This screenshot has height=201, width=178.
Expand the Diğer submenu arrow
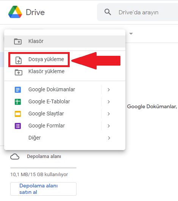tap(109, 138)
